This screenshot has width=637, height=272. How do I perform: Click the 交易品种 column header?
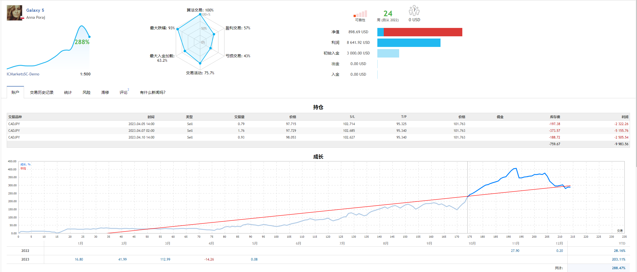pos(15,117)
